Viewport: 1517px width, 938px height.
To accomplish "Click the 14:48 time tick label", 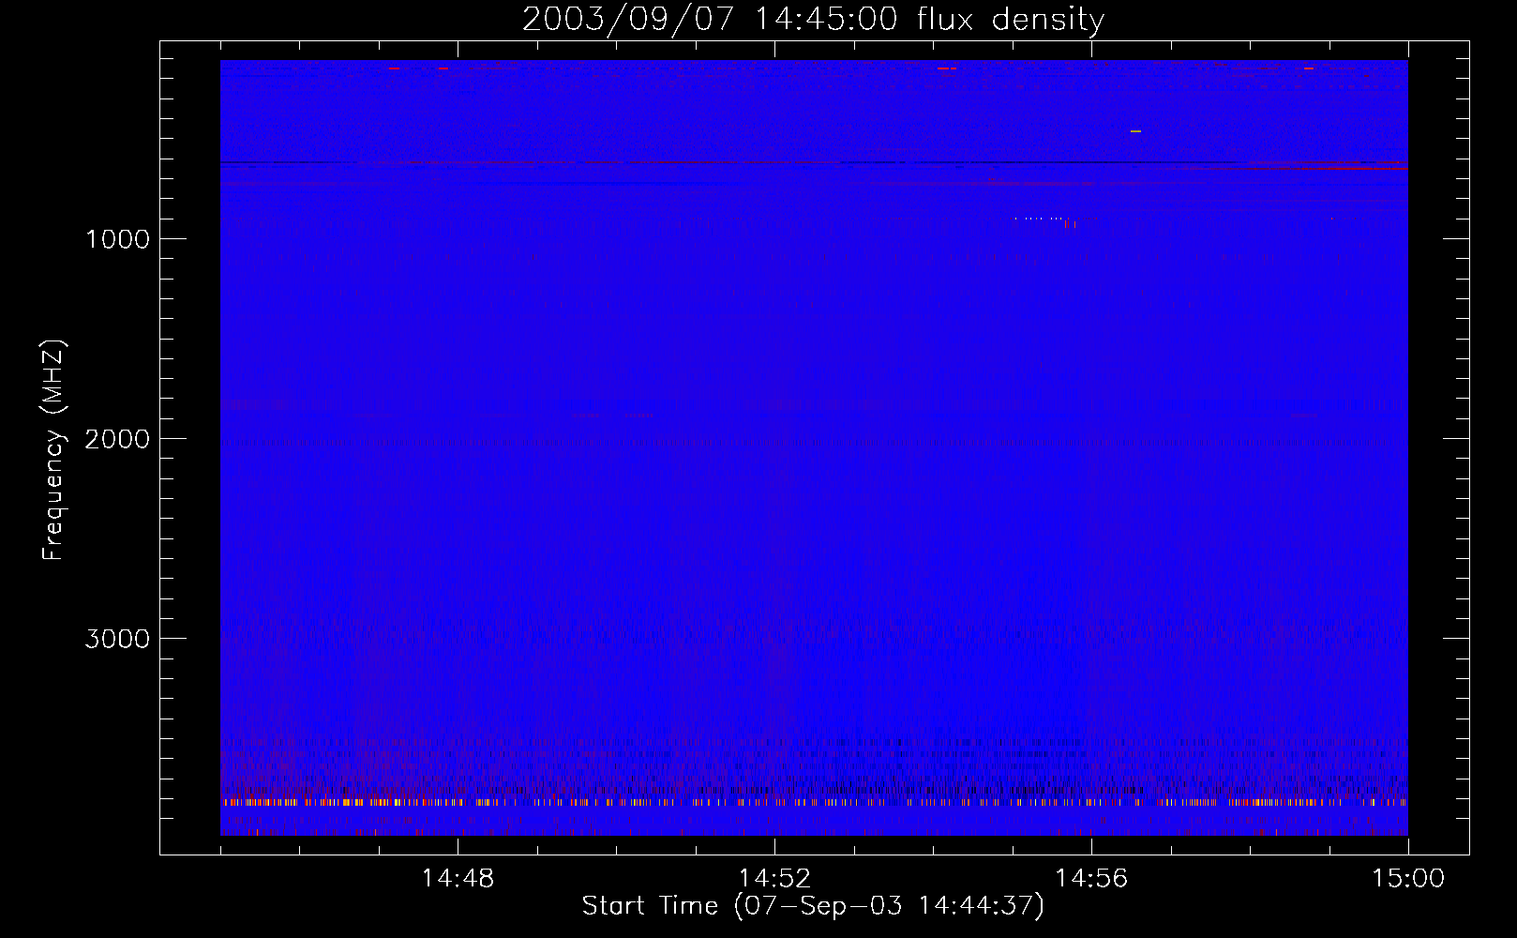I will [458, 879].
